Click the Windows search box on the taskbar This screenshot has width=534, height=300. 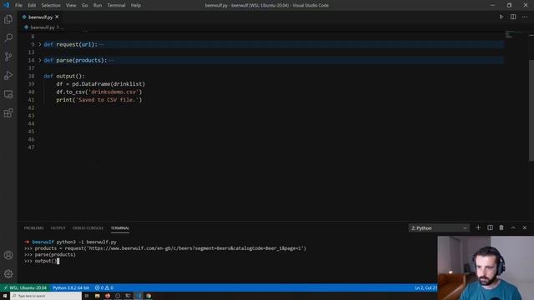(46, 296)
